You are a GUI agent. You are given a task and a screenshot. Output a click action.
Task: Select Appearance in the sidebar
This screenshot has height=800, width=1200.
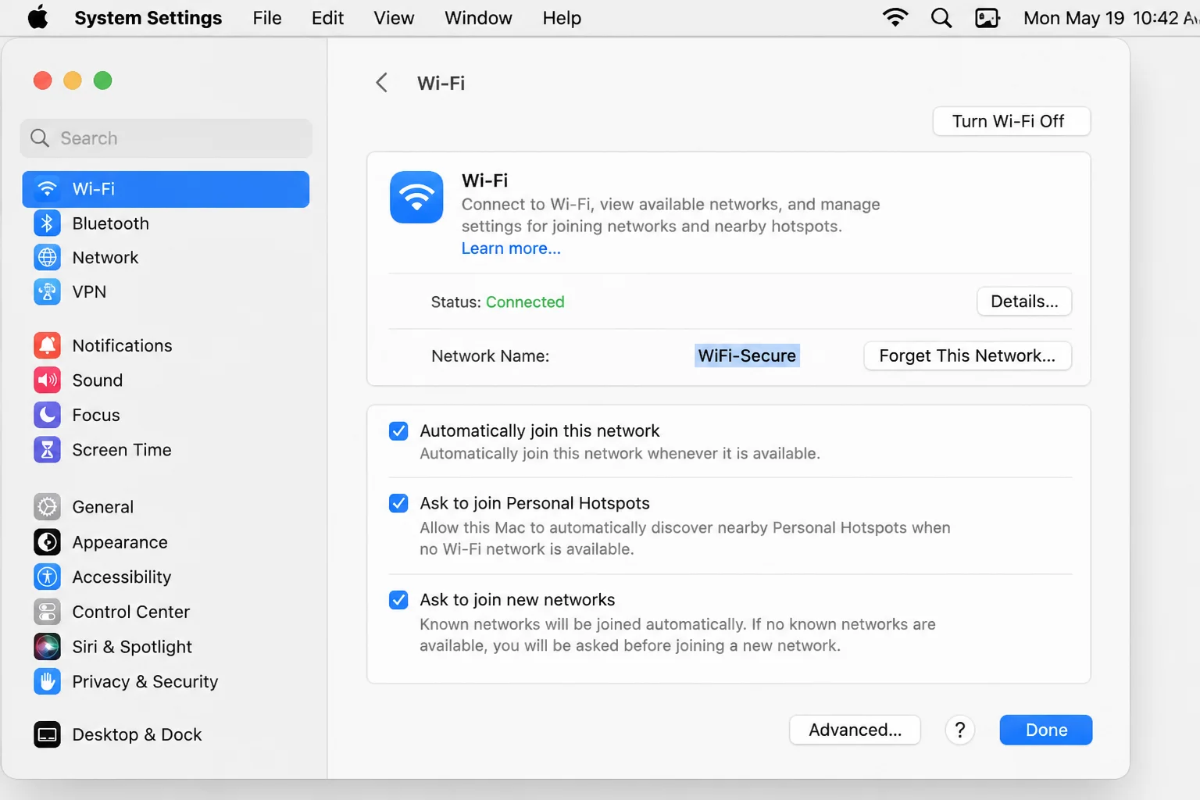166,542
